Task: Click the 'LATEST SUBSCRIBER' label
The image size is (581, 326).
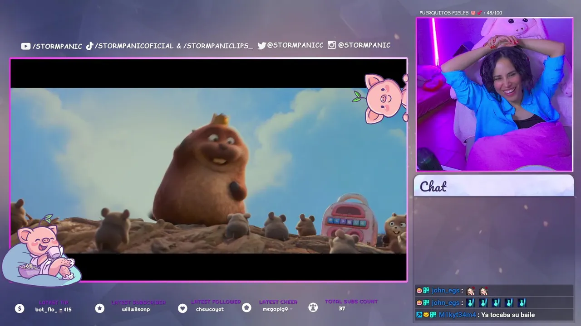Action: click(138, 302)
